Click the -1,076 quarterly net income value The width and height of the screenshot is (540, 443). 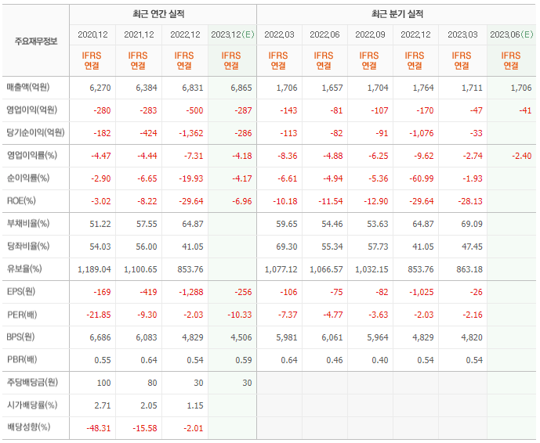(x=421, y=134)
